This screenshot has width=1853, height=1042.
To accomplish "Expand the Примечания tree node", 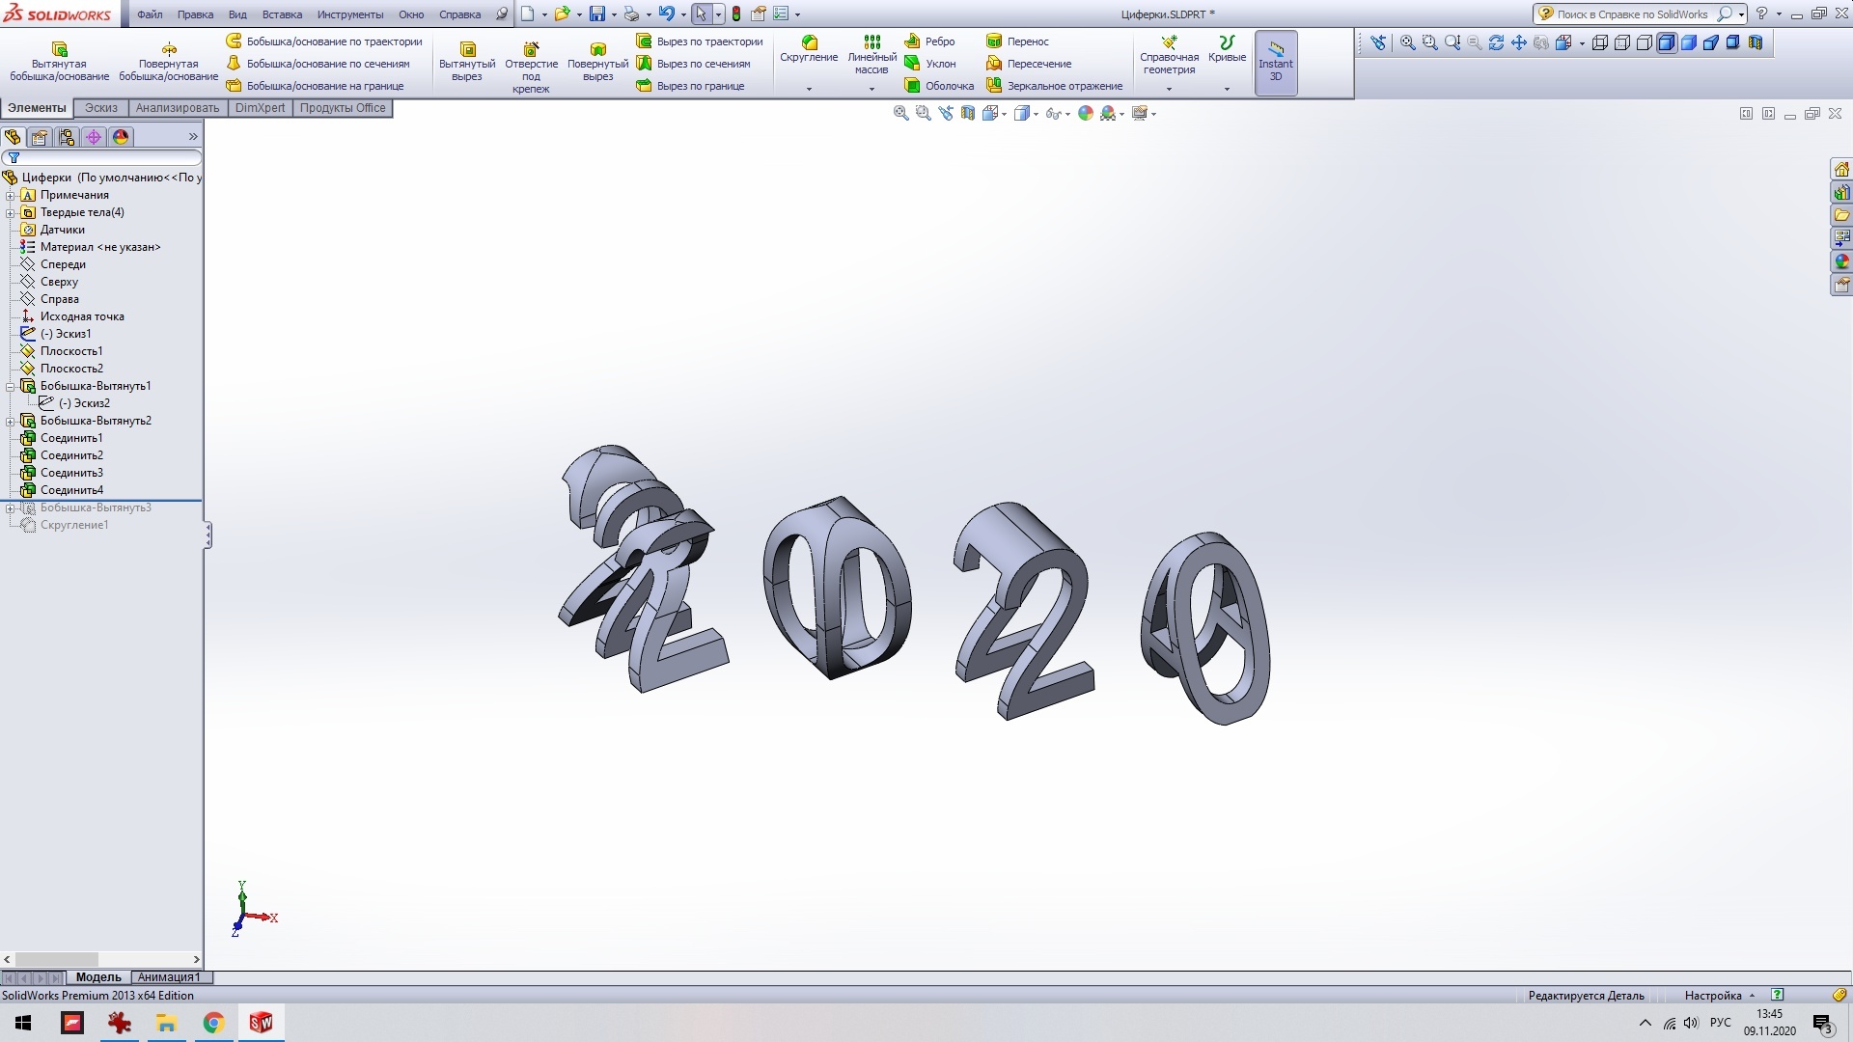I will point(11,195).
